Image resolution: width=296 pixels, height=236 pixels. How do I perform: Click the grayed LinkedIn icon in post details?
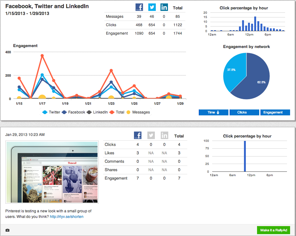pos(164,135)
